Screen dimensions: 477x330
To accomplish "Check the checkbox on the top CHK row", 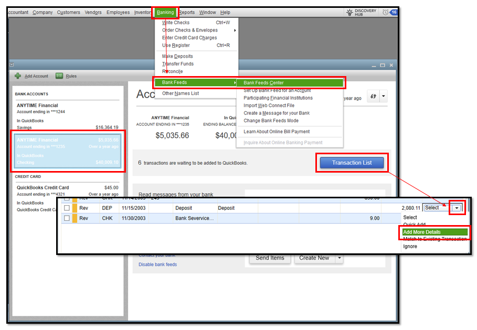I will (x=66, y=198).
